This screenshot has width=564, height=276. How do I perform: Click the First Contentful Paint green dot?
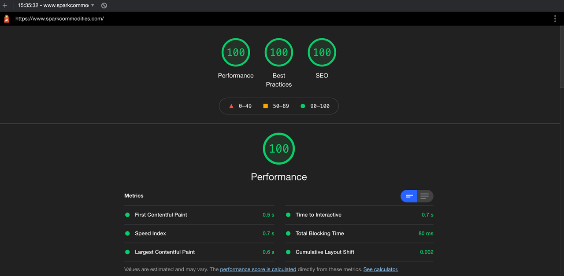(x=127, y=214)
